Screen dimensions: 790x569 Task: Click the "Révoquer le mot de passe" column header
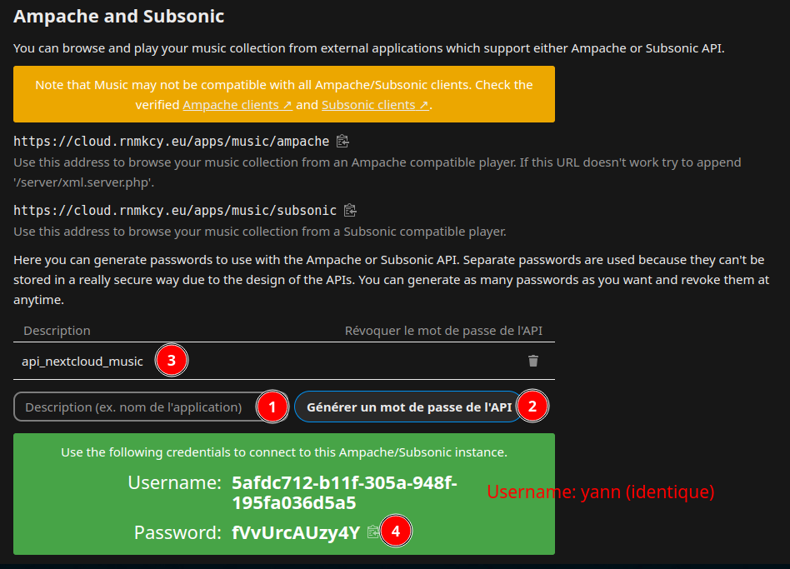point(443,331)
